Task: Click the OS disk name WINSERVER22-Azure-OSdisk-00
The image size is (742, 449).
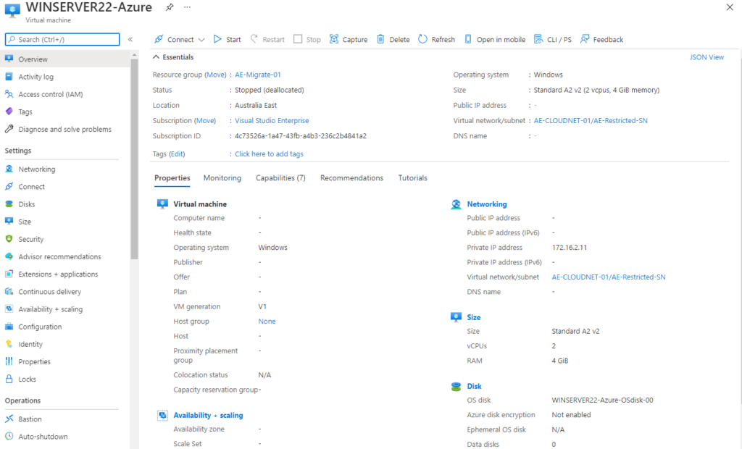Action: (x=602, y=400)
